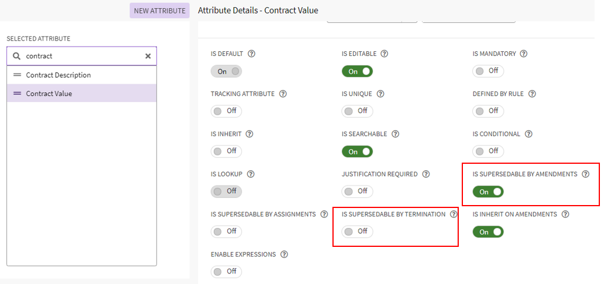Click the New Attribute button
607x284 pixels.
tap(159, 11)
